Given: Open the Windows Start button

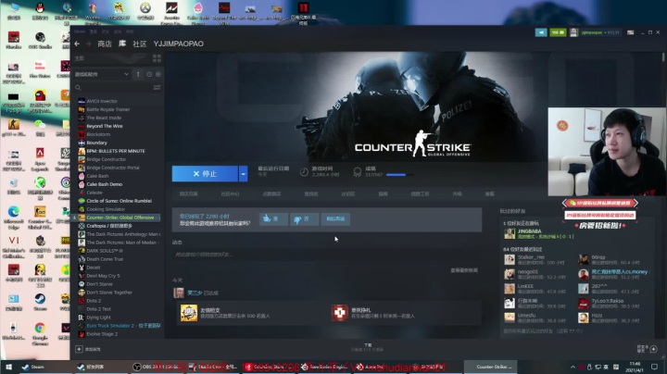Looking at the screenshot, I should (x=8, y=367).
